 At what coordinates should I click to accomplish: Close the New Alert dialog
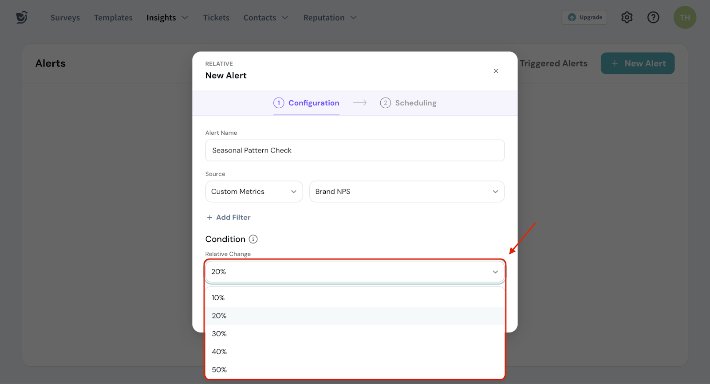pos(496,71)
